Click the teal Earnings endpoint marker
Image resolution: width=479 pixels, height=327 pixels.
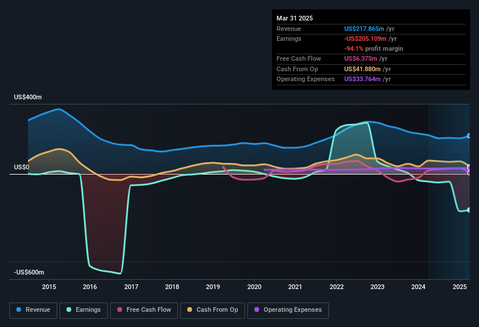[x=469, y=210]
